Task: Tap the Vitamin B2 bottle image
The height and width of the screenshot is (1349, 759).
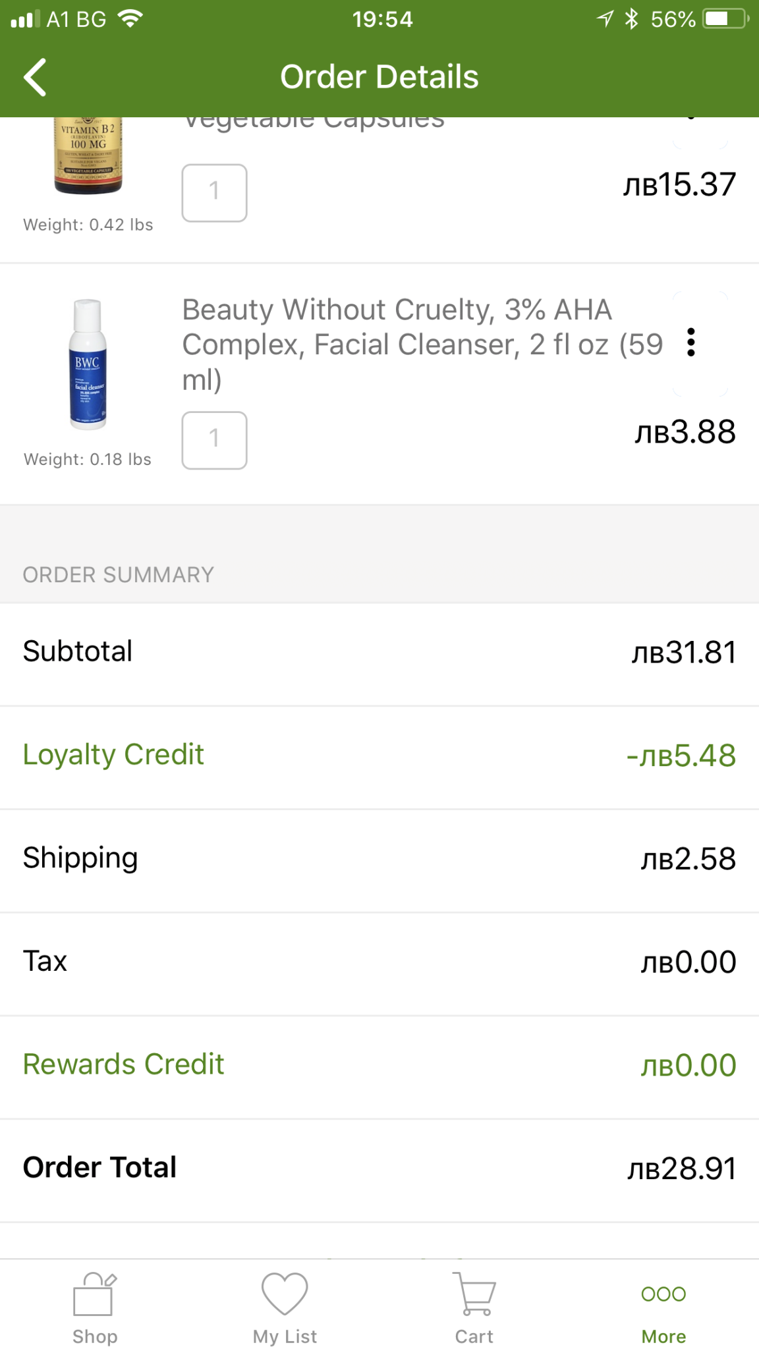Action: (x=88, y=155)
